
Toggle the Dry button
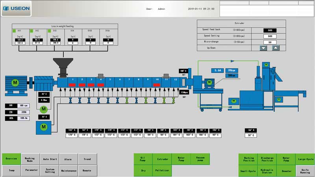point(143,171)
